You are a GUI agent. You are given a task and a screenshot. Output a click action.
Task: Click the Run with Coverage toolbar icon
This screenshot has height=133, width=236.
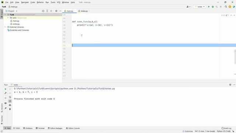point(217,7)
